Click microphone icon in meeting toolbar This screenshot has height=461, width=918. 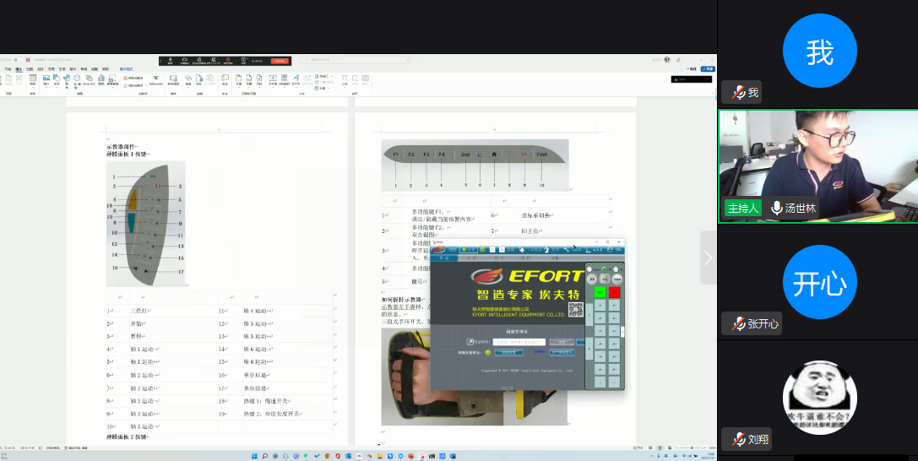[171, 60]
